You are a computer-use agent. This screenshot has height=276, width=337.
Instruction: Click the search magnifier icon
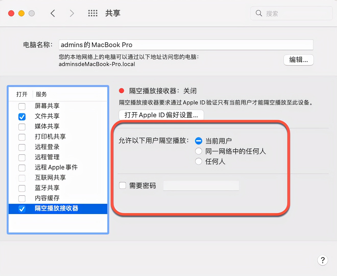pos(259,13)
